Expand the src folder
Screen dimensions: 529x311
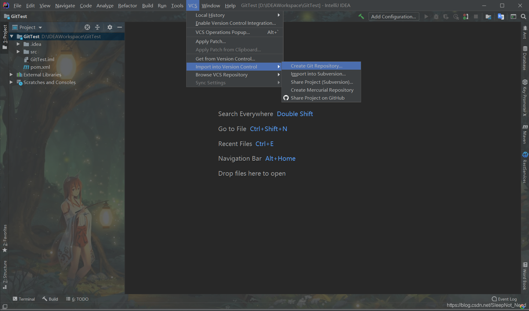(18, 52)
